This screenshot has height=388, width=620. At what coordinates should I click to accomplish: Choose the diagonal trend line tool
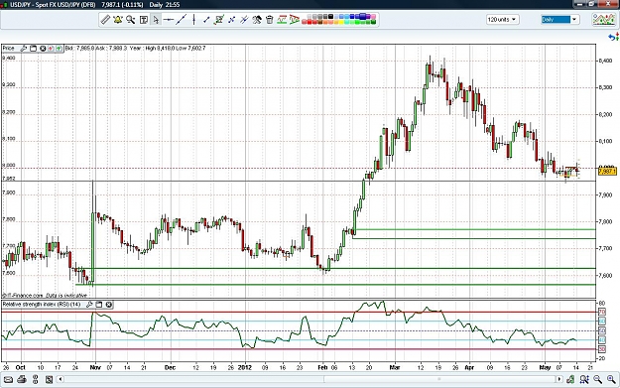point(182,20)
